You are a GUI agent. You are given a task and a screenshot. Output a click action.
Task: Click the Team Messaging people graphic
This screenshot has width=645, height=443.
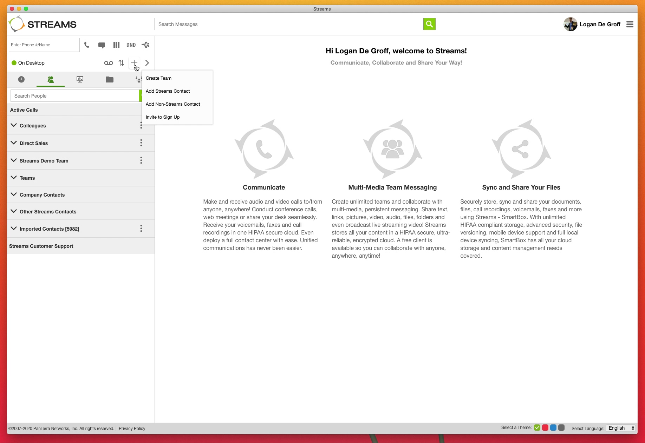(x=392, y=149)
